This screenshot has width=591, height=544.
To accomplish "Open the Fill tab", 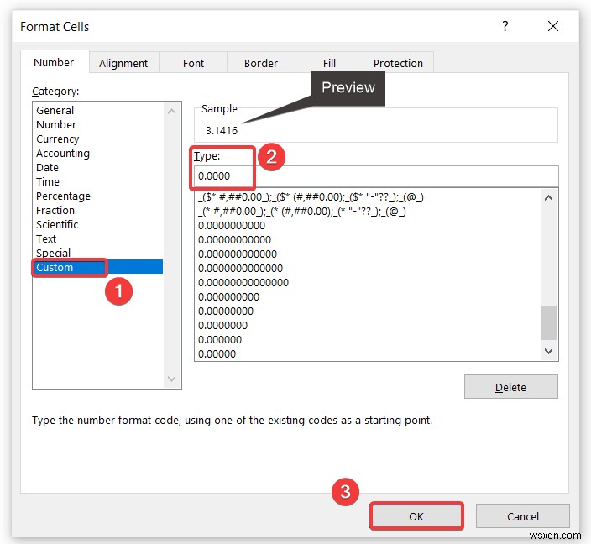I will pyautogui.click(x=329, y=63).
